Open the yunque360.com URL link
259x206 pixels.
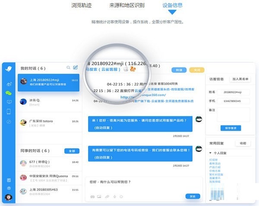(143, 96)
